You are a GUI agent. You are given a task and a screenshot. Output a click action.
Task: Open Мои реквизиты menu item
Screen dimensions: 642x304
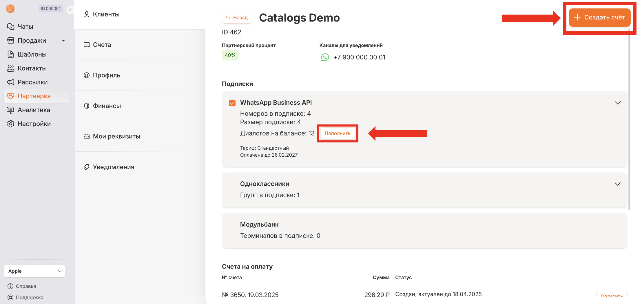116,136
